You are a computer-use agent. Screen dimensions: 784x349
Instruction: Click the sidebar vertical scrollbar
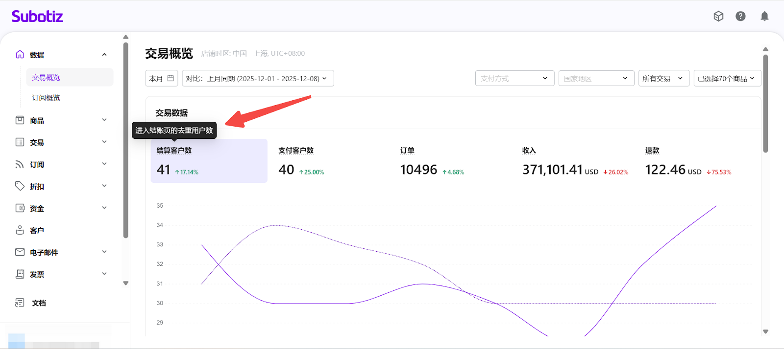126,142
